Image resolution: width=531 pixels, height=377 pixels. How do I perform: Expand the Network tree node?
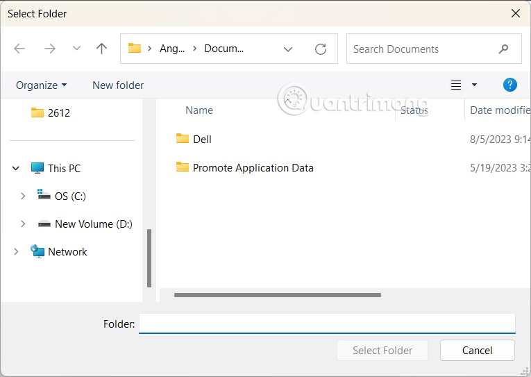tap(16, 251)
